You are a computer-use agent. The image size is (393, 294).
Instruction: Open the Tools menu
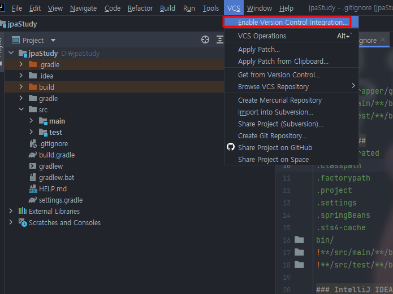(210, 8)
